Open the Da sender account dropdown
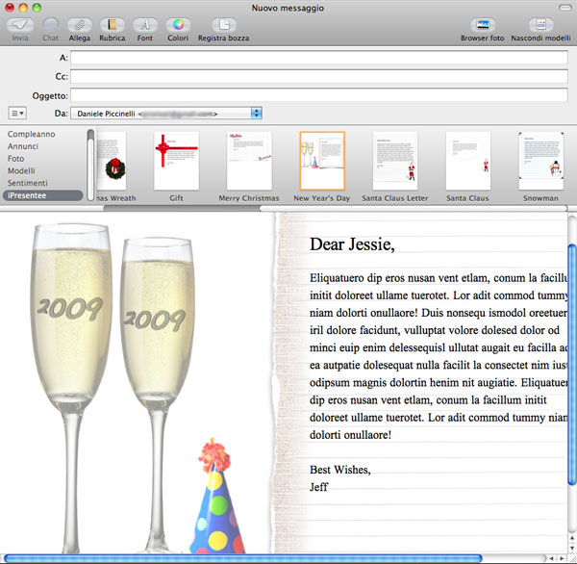 pos(166,114)
